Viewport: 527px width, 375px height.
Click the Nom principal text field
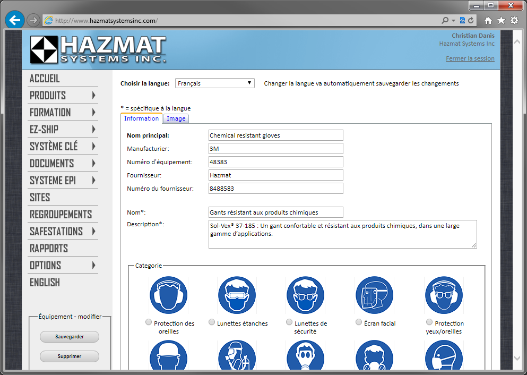tap(276, 135)
